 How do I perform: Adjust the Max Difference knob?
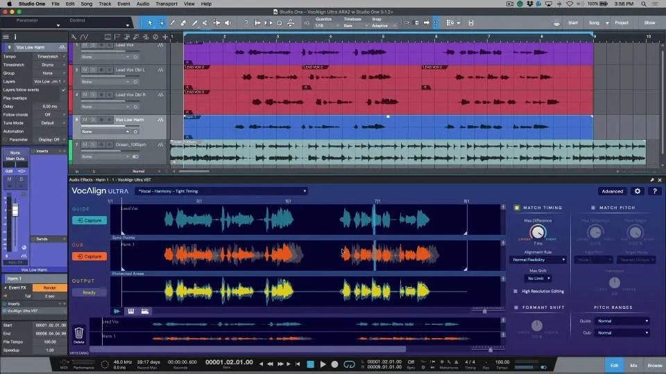538,233
